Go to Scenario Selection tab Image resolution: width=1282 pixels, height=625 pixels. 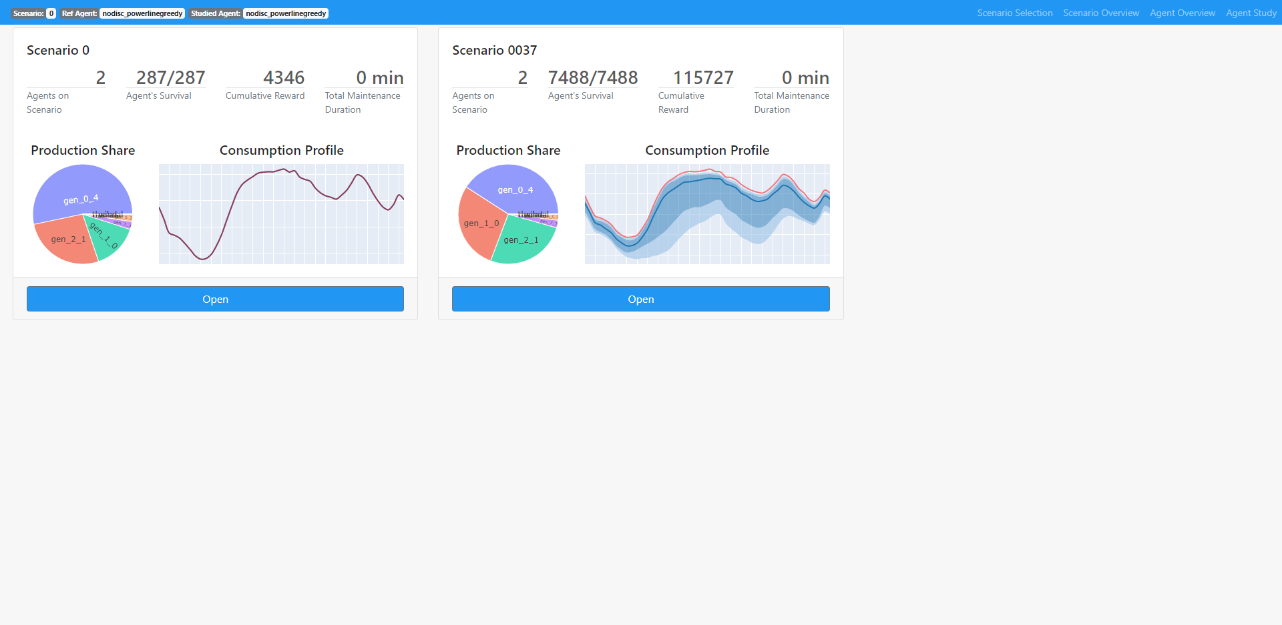coord(1015,13)
